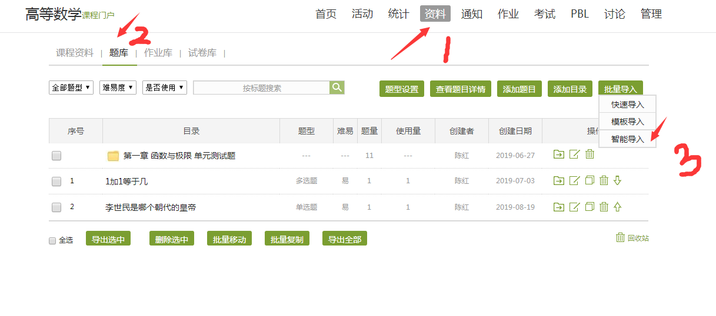Open folder 第一章 函数与极限 单元测试题

click(x=179, y=156)
